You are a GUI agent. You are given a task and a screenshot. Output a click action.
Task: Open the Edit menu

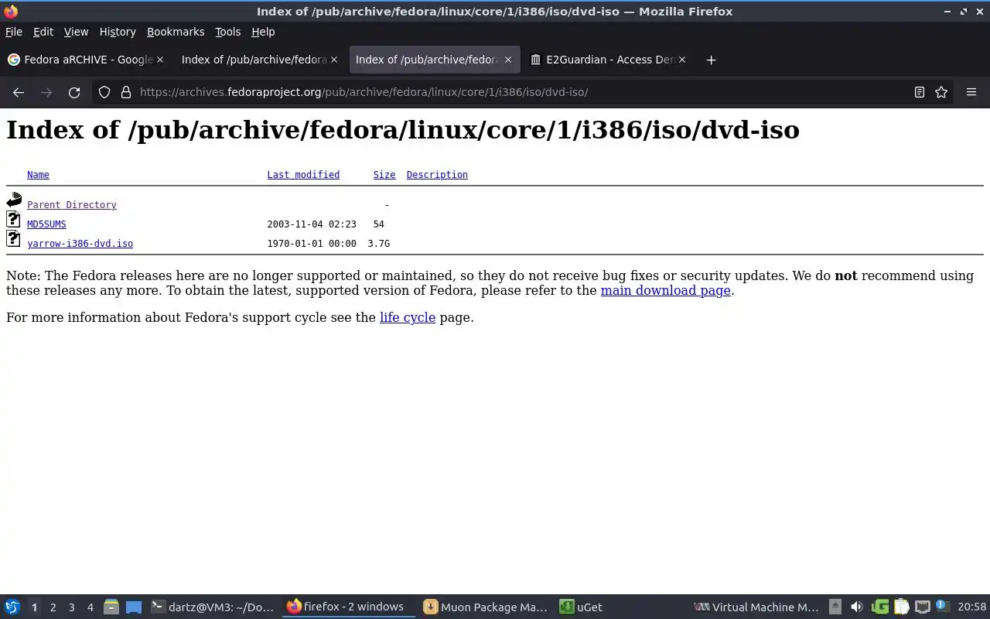pyautogui.click(x=43, y=32)
